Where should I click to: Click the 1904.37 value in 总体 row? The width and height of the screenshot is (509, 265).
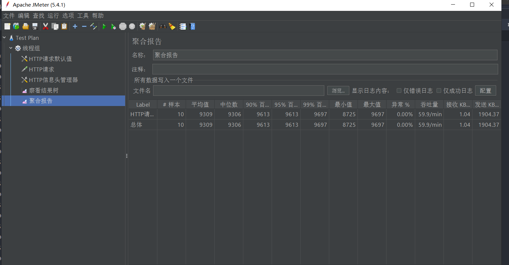click(x=487, y=125)
